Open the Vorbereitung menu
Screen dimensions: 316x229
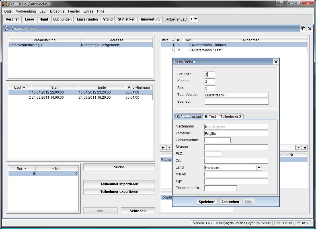click(26, 11)
